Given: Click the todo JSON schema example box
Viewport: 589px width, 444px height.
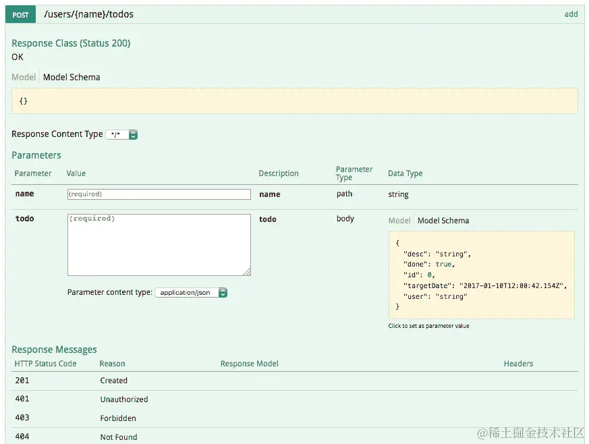Looking at the screenshot, I should coord(482,275).
